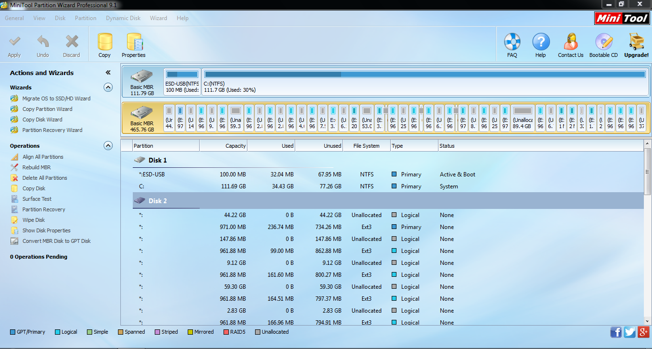
Task: Click the Partition Recovery operation icon
Action: 14,209
